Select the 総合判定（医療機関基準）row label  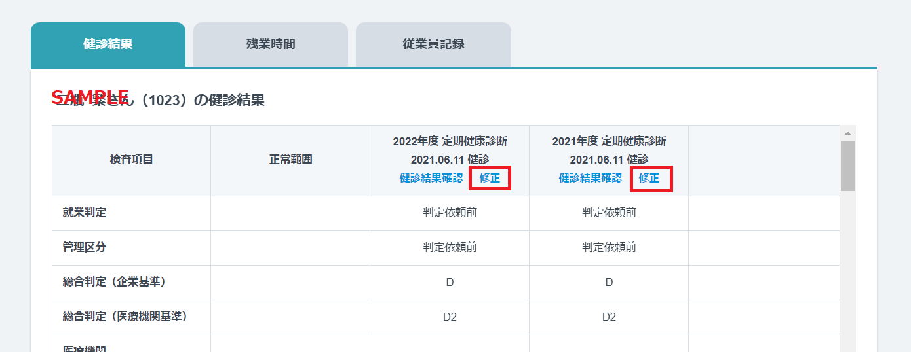tap(126, 317)
